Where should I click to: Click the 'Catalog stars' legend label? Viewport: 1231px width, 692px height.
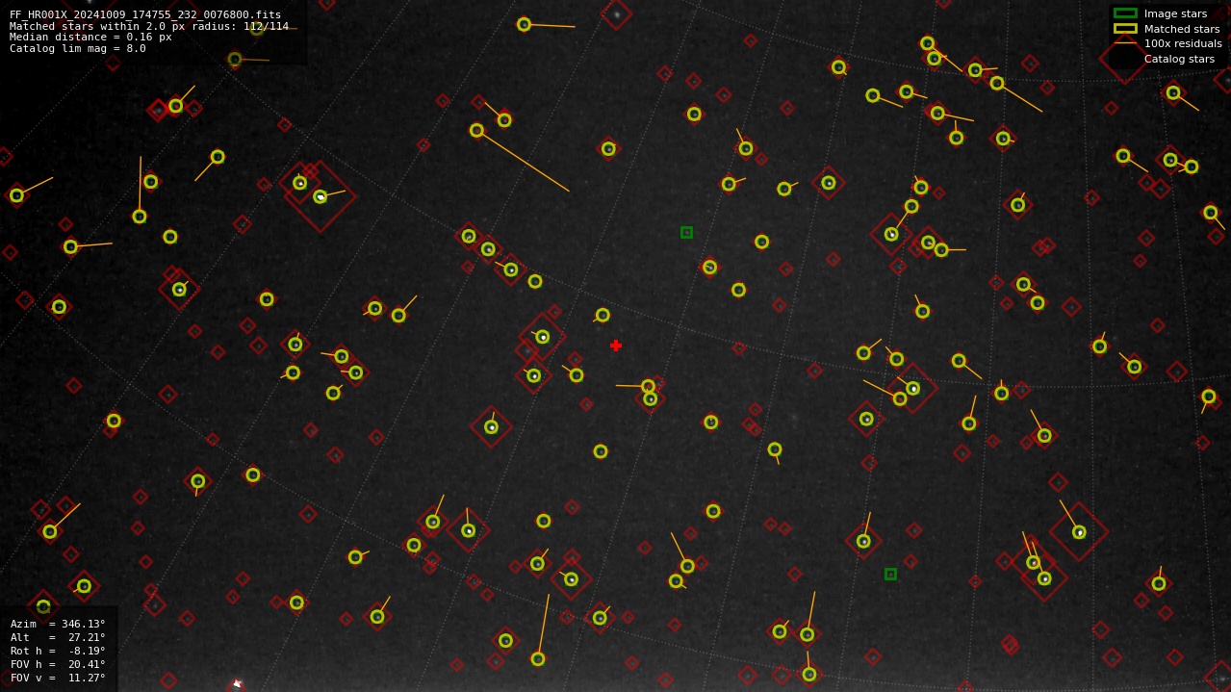click(1179, 59)
